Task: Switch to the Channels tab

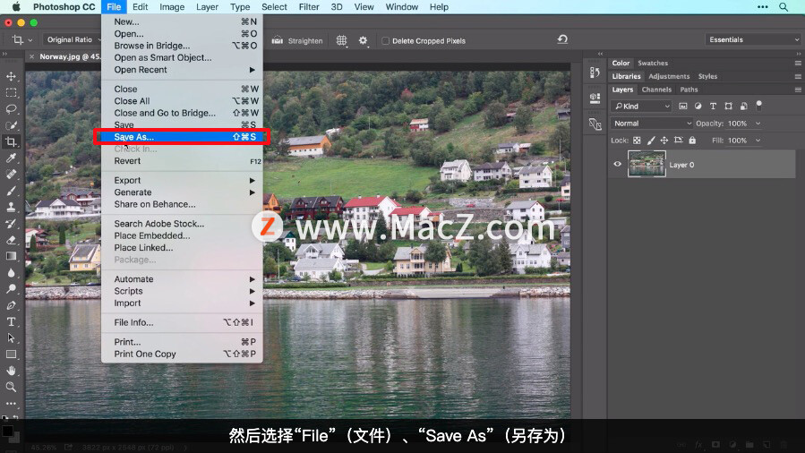Action: point(656,90)
